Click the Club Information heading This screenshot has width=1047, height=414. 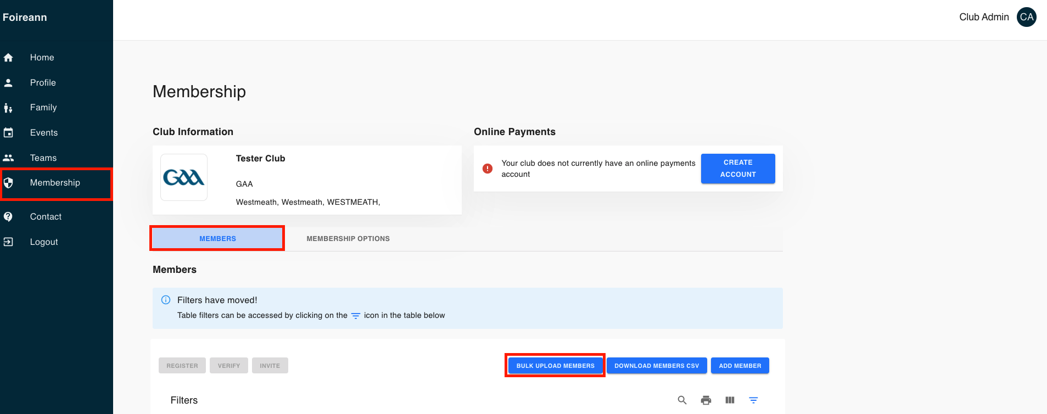pyautogui.click(x=193, y=132)
